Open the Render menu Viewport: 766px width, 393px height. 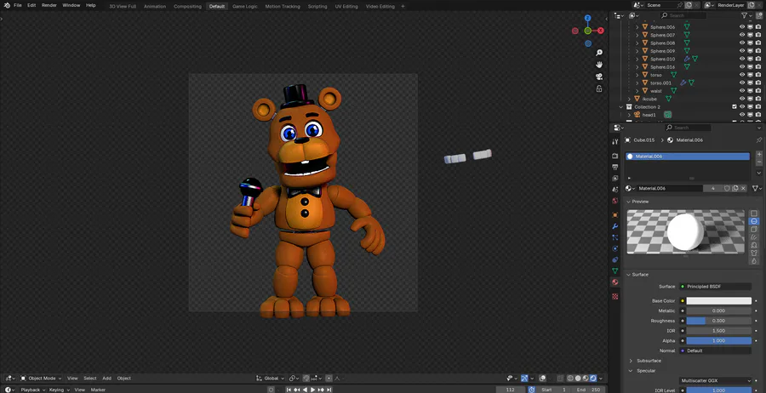tap(49, 5)
